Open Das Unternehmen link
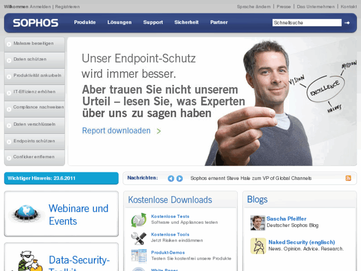 click(x=316, y=6)
